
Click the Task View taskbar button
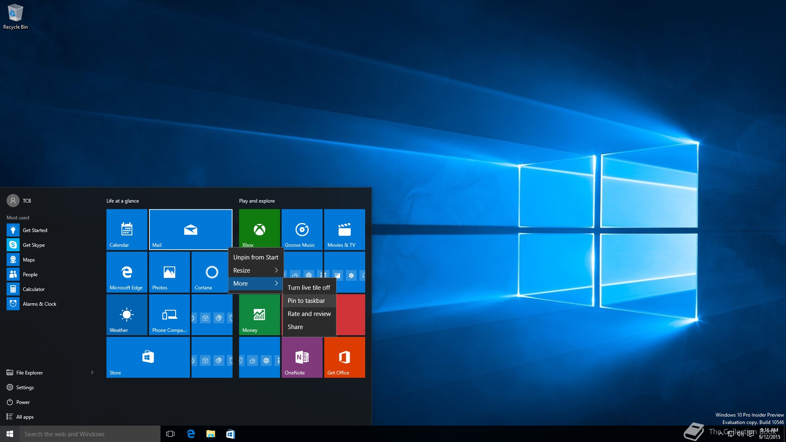(170, 434)
